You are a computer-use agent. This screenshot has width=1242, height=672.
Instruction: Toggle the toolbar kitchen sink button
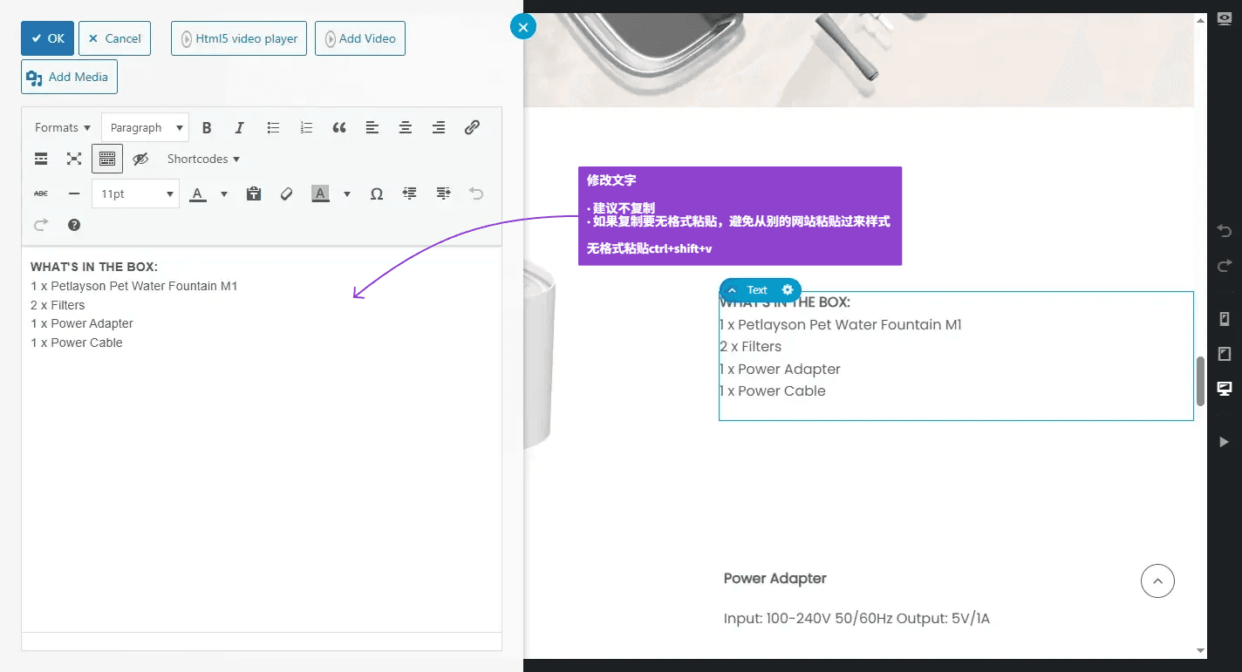pos(107,160)
